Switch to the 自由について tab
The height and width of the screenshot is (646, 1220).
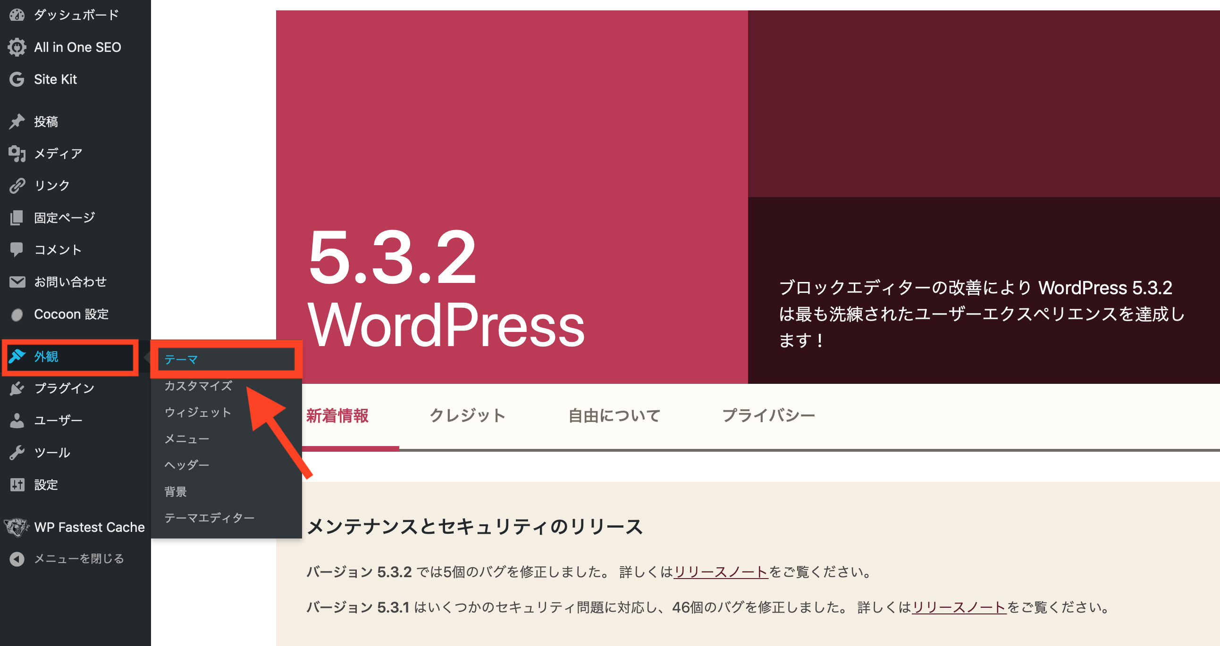click(614, 415)
